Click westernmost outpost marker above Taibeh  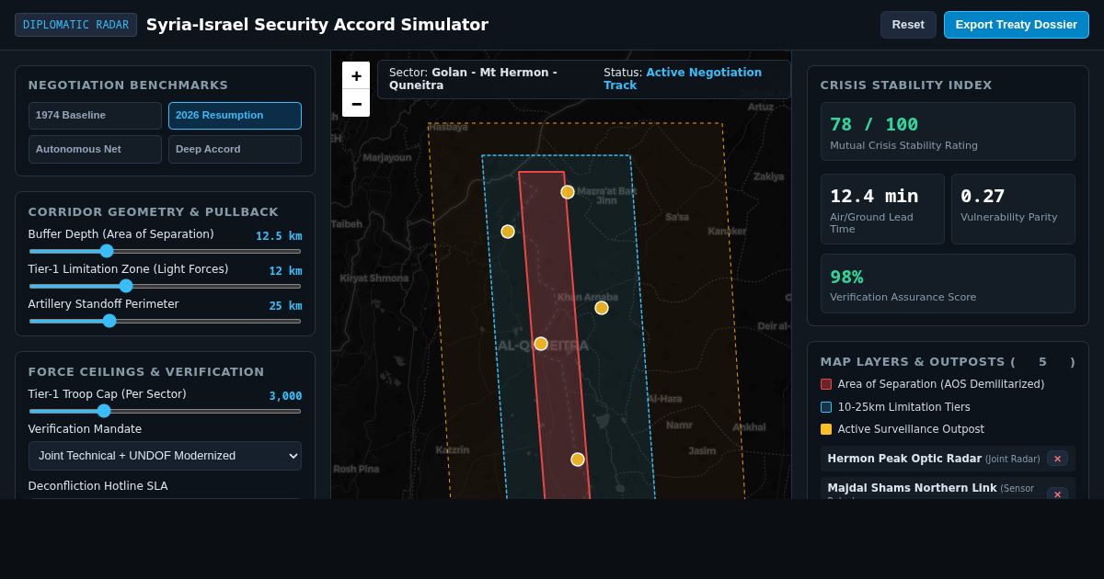508,232
